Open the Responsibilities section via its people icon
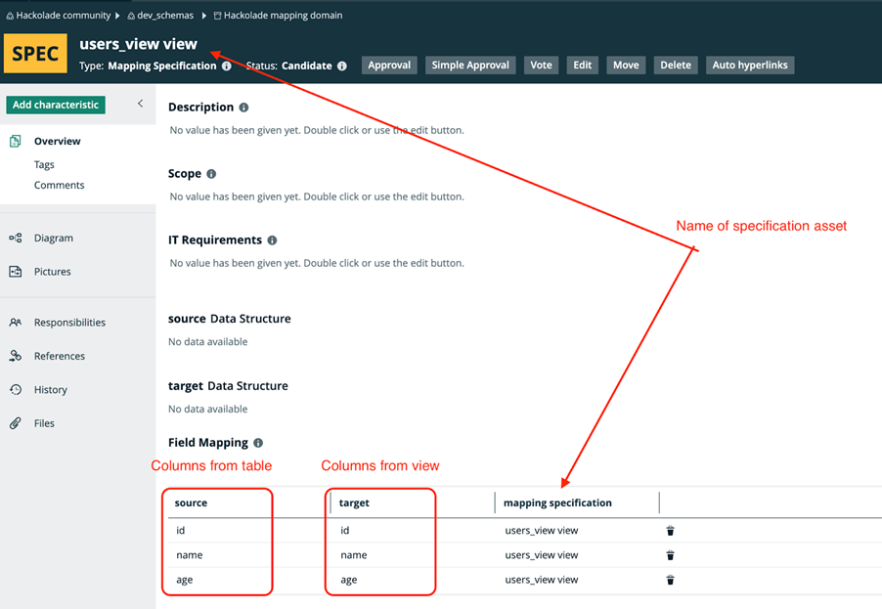 18,322
